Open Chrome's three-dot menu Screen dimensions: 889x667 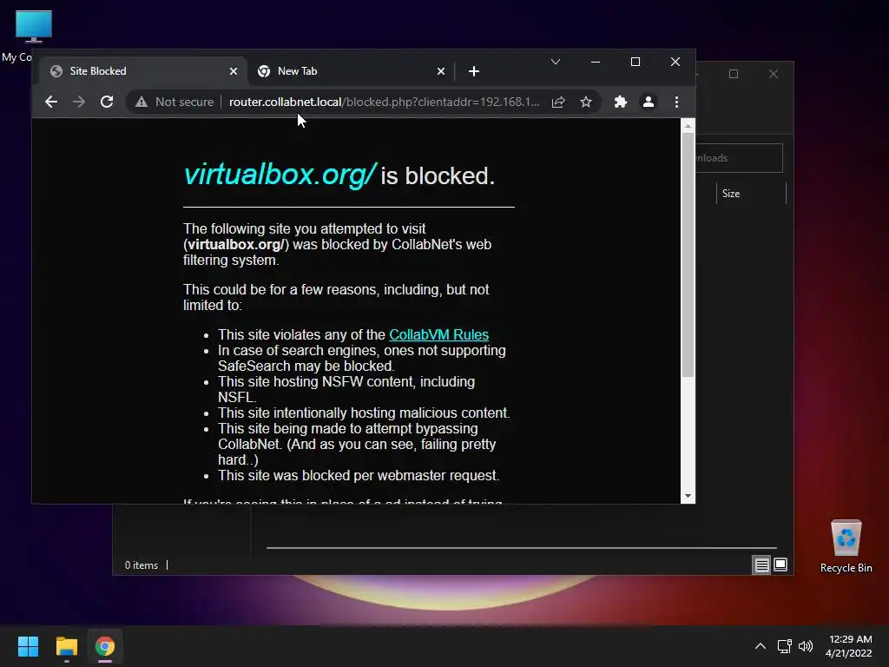point(676,102)
